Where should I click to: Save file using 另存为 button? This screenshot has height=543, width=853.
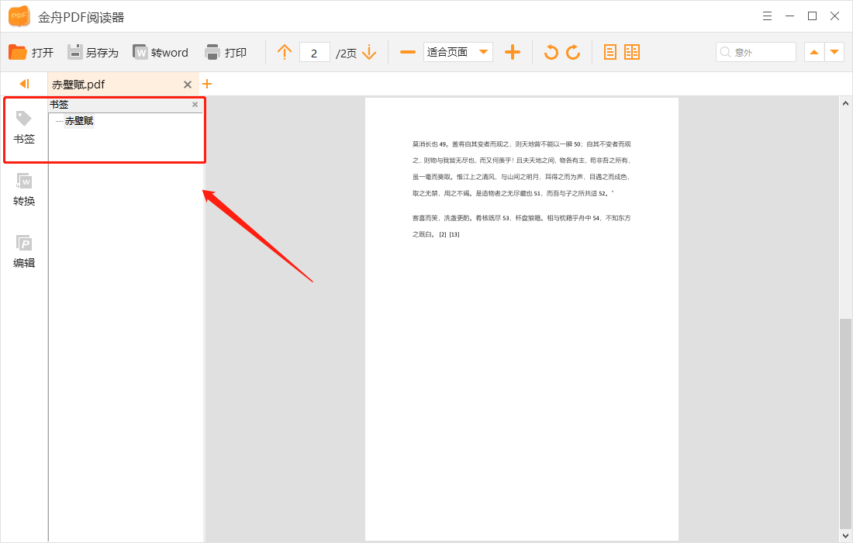pos(92,52)
